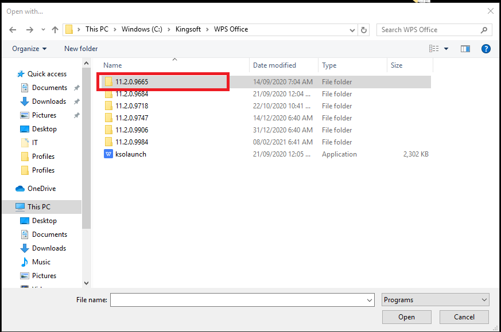Select This PC in navigation pane
The width and height of the screenshot is (501, 332).
pyautogui.click(x=42, y=207)
